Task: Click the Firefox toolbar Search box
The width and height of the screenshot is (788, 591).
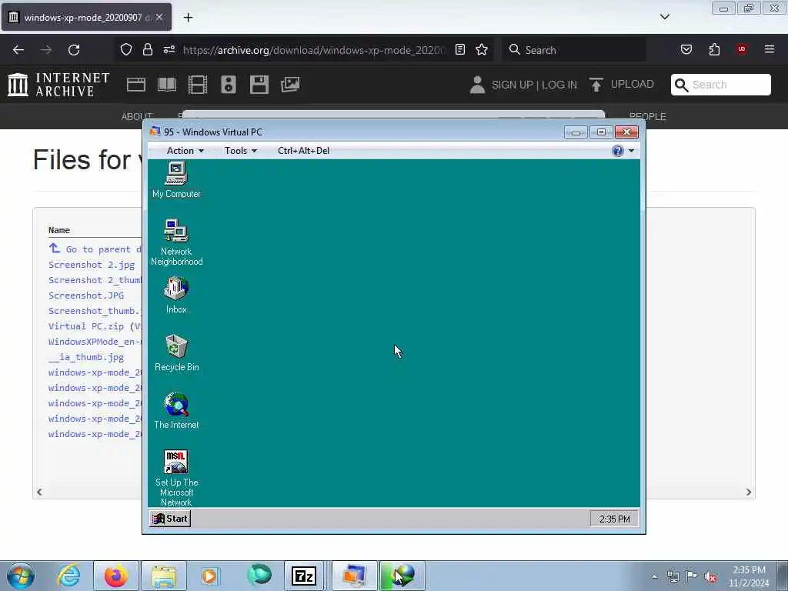Action: (x=574, y=50)
